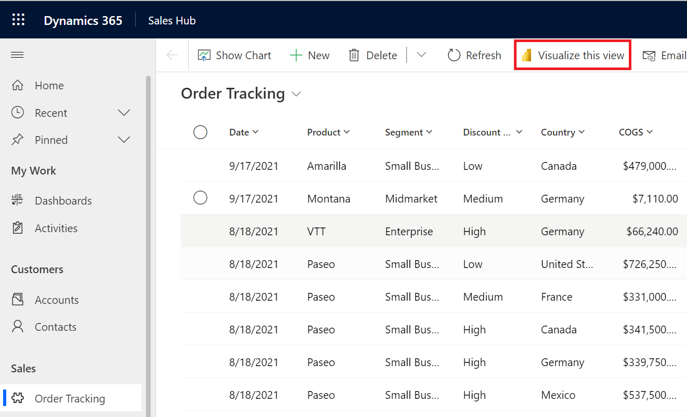Click the $331,000 COGS value
The width and height of the screenshot is (687, 417).
650,297
